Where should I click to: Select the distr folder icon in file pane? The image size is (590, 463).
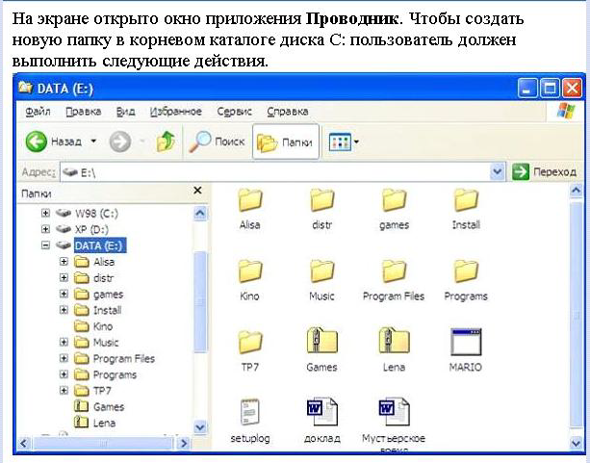[322, 200]
